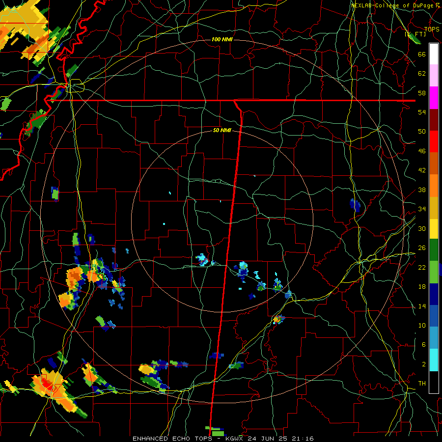Click the cyan legend swatch
Image resolution: width=442 pixels, height=442 pixels.
tap(434, 360)
